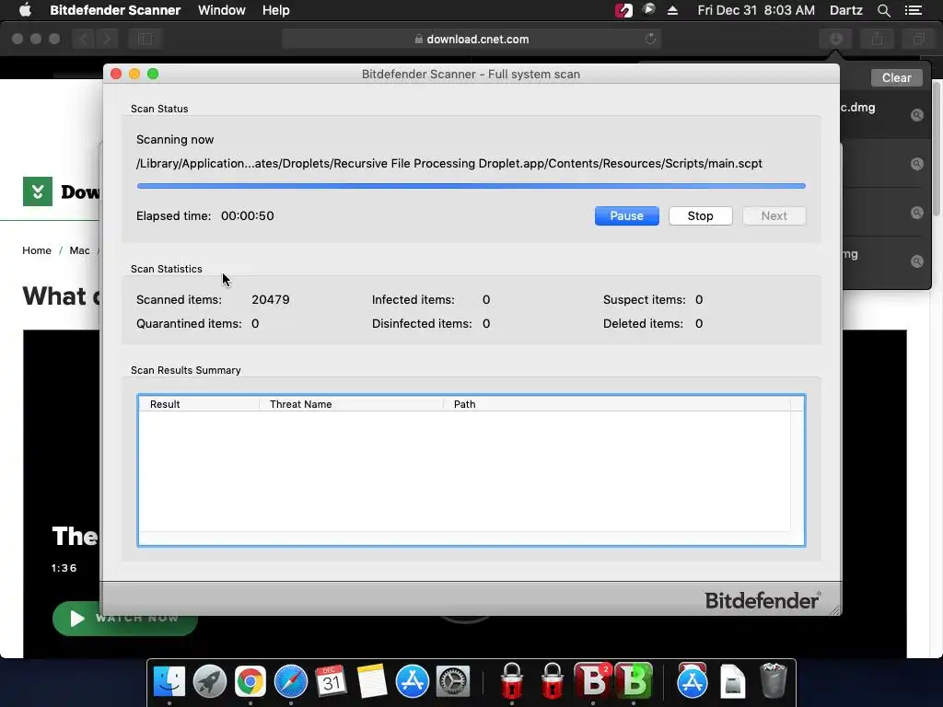Go back in Safari

[x=84, y=39]
